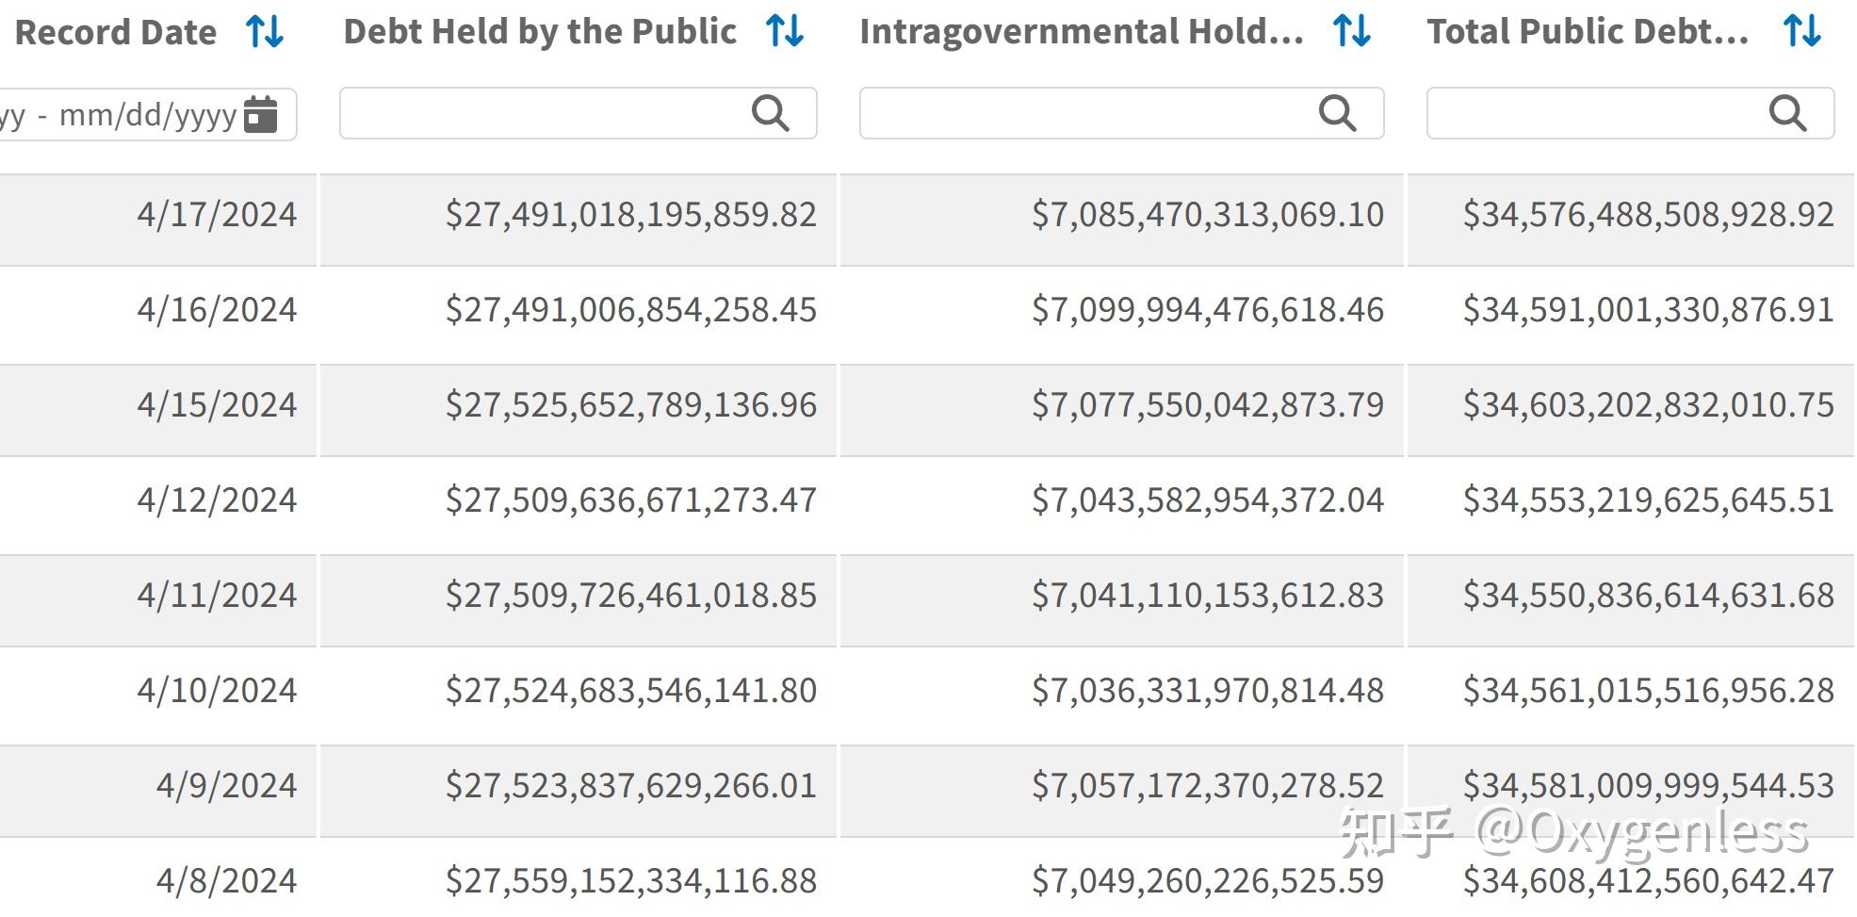Sort by Total Public Debt column
Viewport: 1857px width, 917px height.
(x=1801, y=31)
